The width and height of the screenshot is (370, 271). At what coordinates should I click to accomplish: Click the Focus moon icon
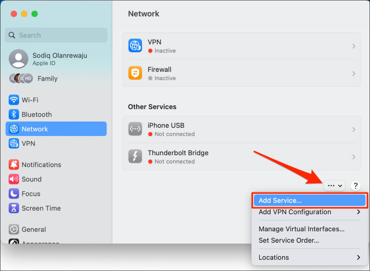[14, 194]
